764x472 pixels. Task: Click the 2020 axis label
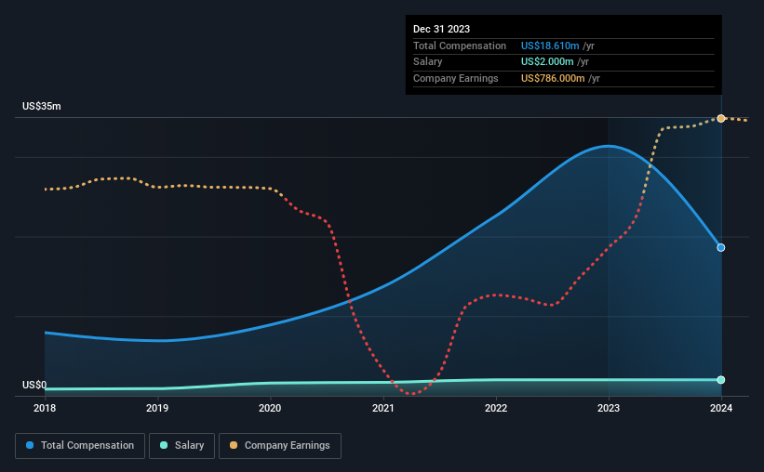click(270, 408)
